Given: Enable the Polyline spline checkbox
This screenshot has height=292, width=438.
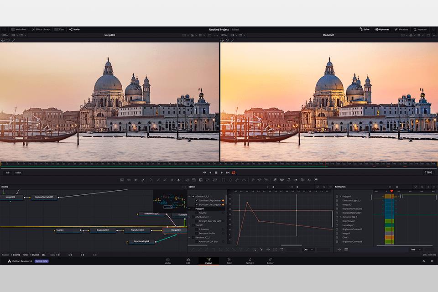Looking at the screenshot, I should (x=197, y=213).
